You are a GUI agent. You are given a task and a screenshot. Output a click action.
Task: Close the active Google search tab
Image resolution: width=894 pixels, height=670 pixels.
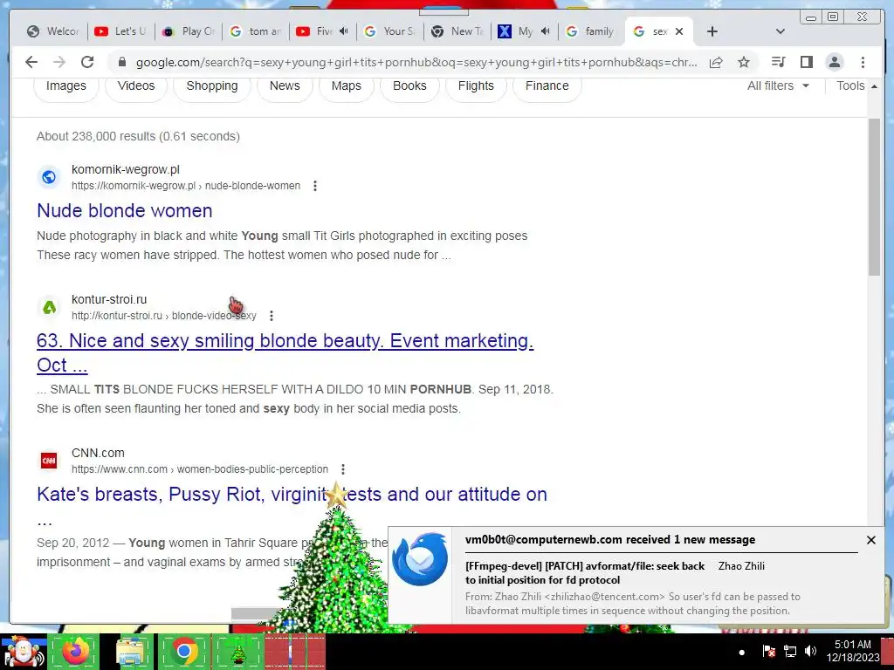tap(679, 31)
